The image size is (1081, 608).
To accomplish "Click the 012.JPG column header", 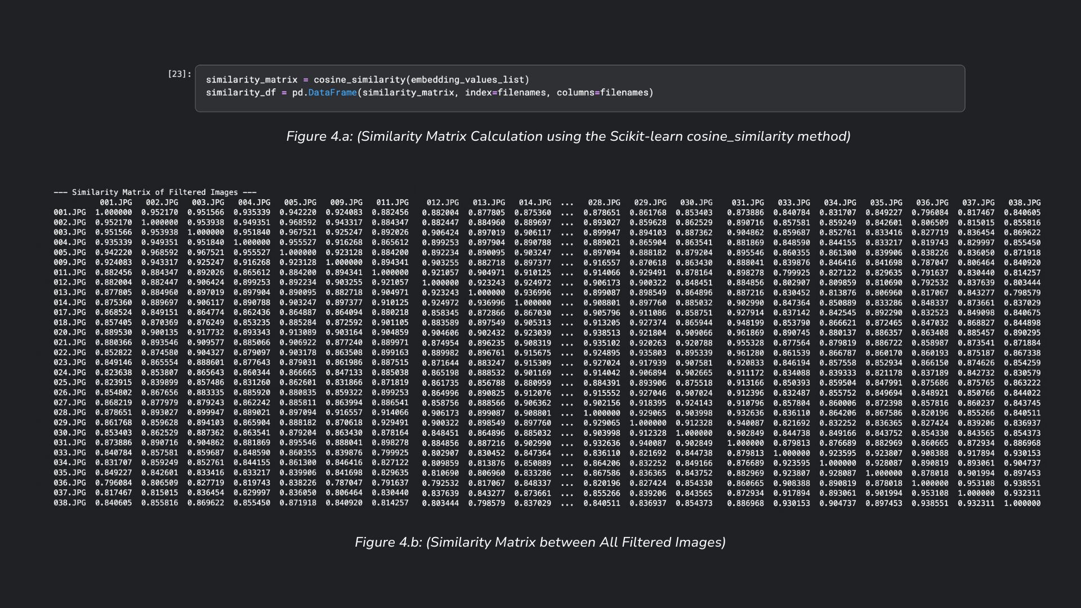I will (x=443, y=203).
